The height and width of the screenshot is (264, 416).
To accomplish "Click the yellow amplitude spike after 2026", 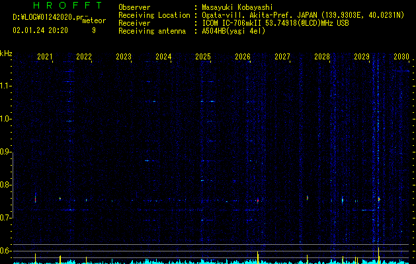I will (x=258, y=257).
